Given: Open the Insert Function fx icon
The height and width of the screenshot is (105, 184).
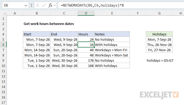Looking at the screenshot, I should coord(50,5).
